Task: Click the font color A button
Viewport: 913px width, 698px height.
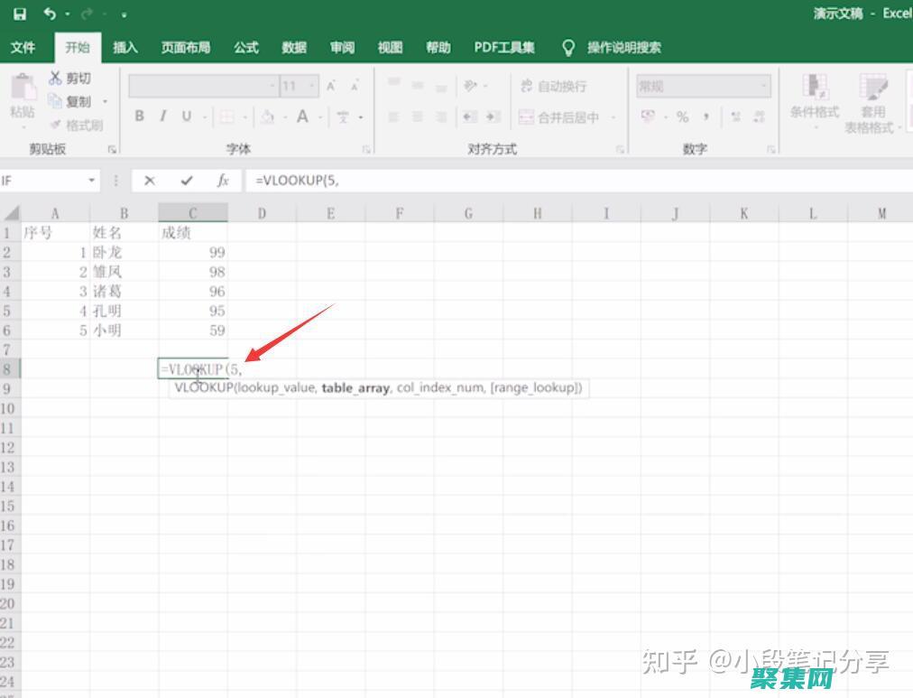Action: click(302, 116)
